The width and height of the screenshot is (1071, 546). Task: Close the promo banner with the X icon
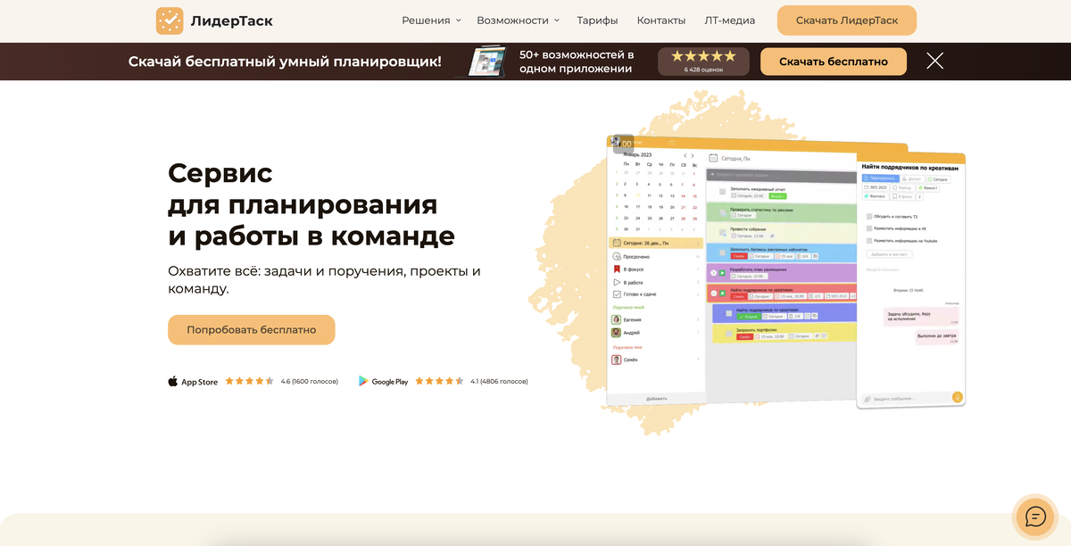934,61
